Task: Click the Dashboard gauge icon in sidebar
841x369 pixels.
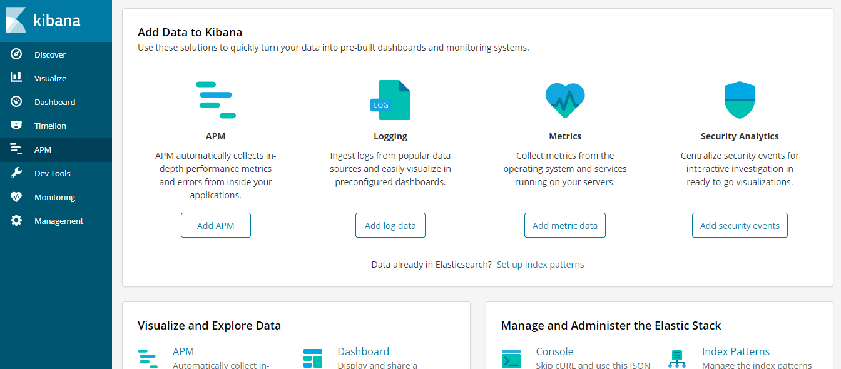Action: click(16, 102)
